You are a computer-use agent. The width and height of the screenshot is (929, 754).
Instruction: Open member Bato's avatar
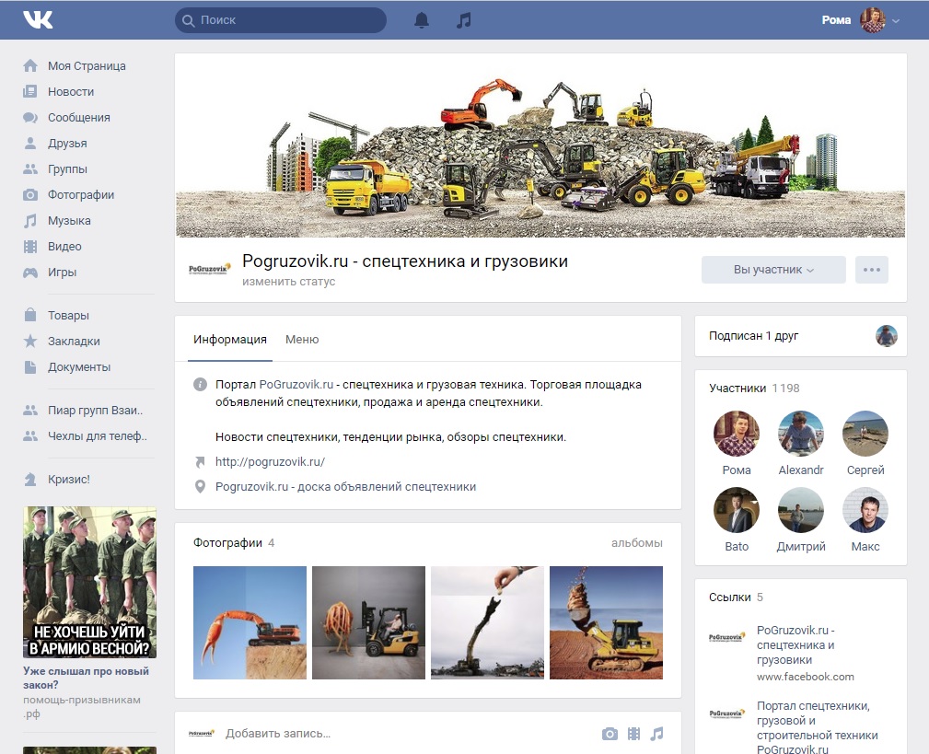[x=737, y=510]
